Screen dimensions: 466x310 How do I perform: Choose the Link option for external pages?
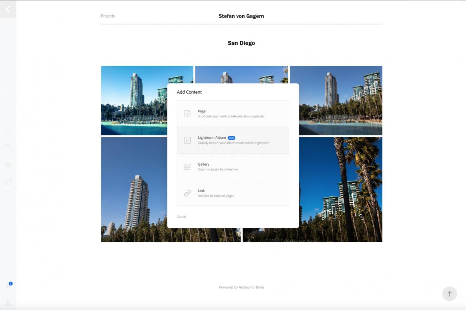coord(233,193)
